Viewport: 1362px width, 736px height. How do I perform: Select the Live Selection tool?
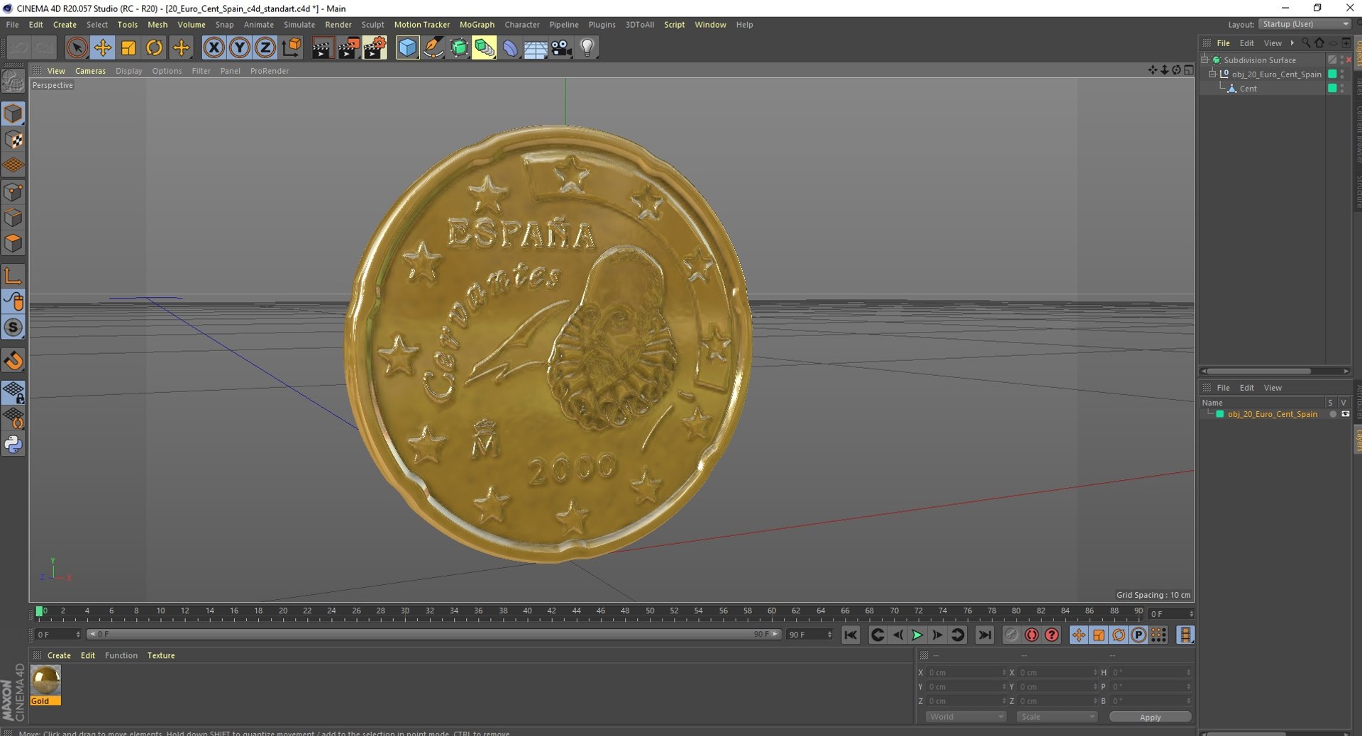point(77,48)
